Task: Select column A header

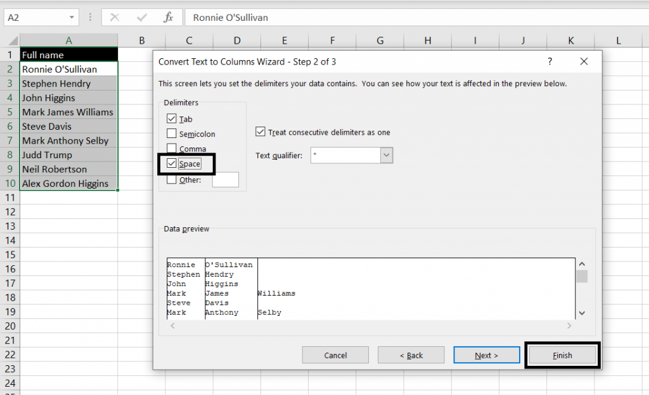Action: coord(68,41)
